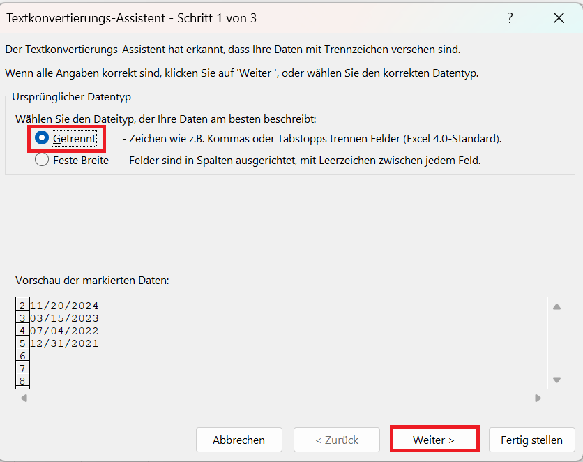Click the Zurück button

337,440
